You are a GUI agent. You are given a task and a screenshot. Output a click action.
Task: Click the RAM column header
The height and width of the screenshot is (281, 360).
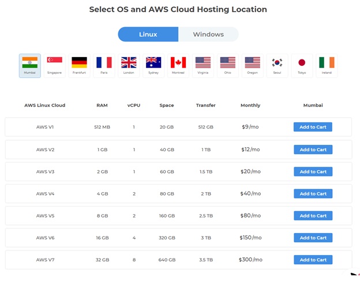click(x=102, y=106)
